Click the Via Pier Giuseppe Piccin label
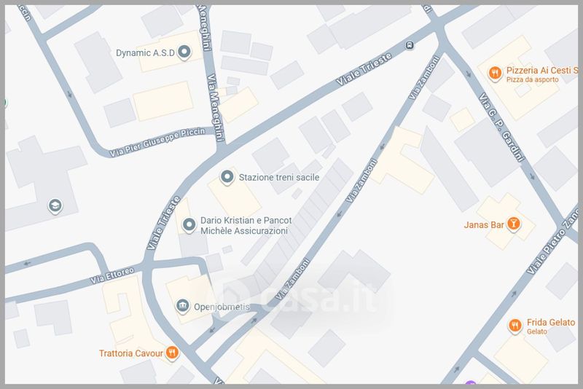 [157, 142]
